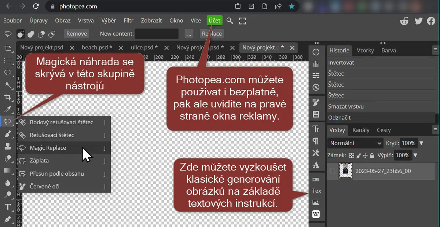Toggle lock image pixels brush icon
The width and height of the screenshot is (440, 227).
click(359, 155)
